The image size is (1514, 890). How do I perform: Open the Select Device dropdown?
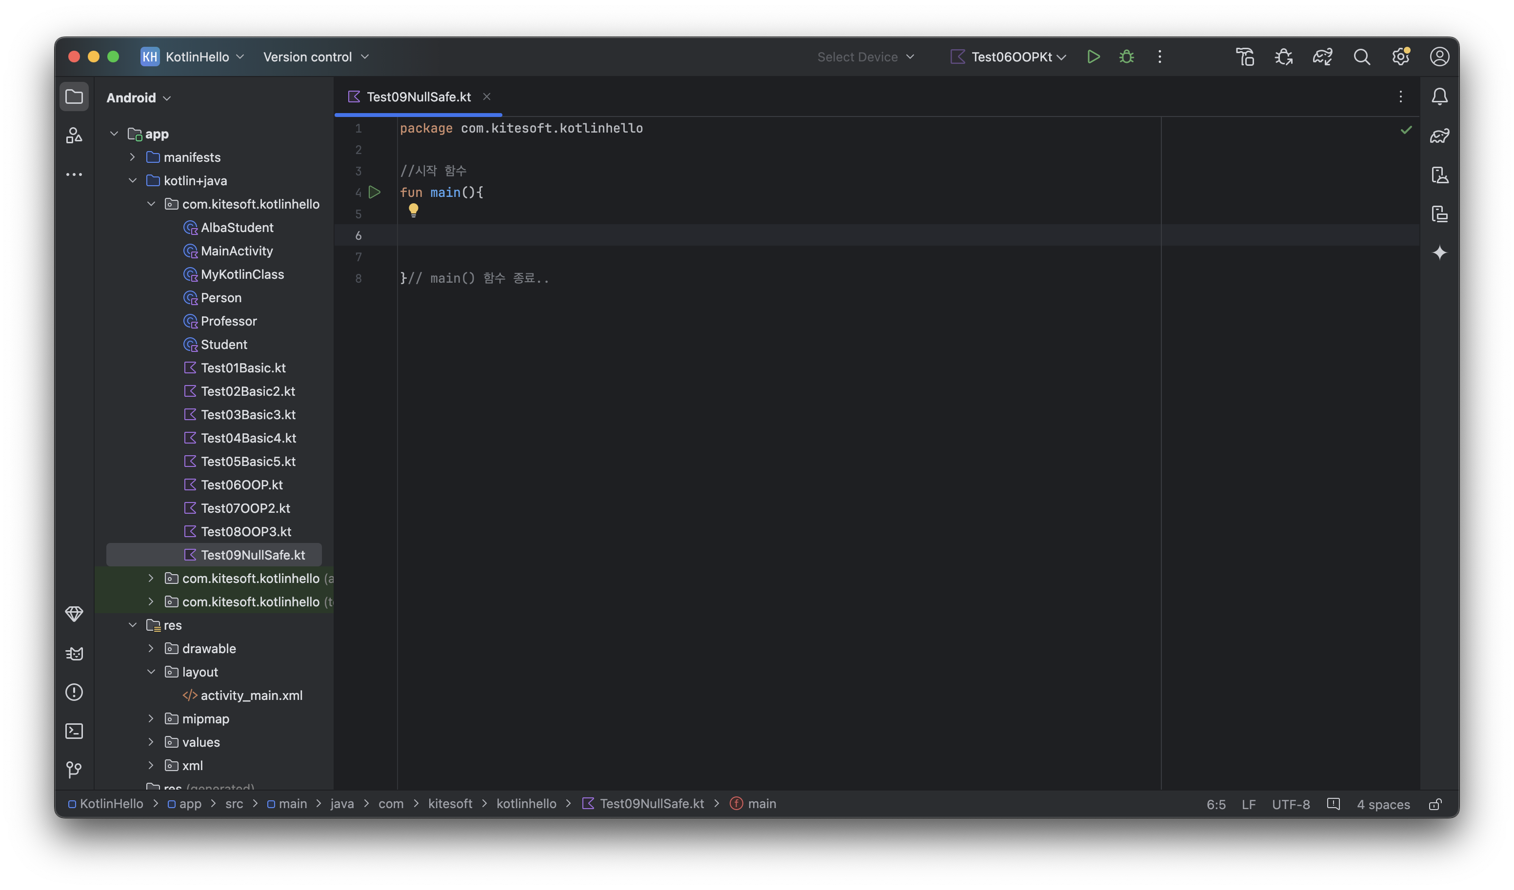(865, 57)
